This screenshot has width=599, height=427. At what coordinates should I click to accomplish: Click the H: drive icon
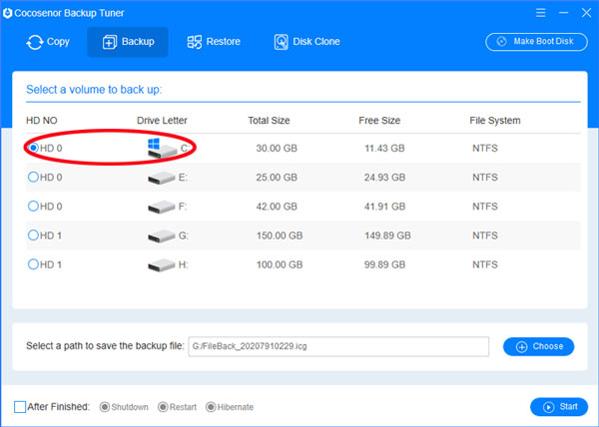click(x=162, y=265)
